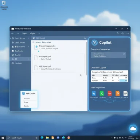This screenshot has height=140, width=140.
Task: Open the Wegis menu in toolbar
Action: (x=32, y=33)
